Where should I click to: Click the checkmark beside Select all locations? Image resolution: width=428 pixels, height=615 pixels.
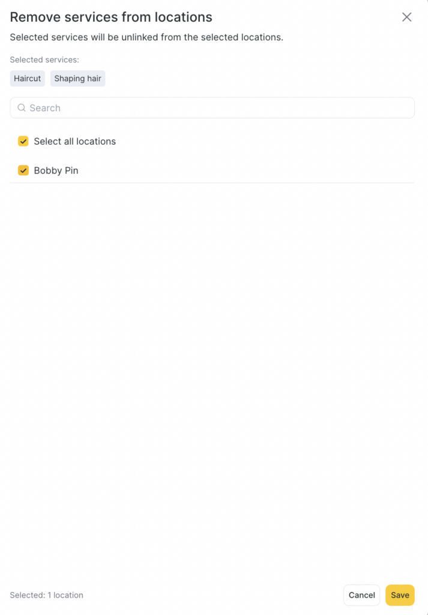(23, 142)
